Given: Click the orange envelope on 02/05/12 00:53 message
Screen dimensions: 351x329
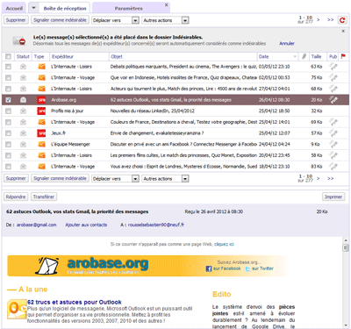Looking at the screenshot, I should [42, 77].
